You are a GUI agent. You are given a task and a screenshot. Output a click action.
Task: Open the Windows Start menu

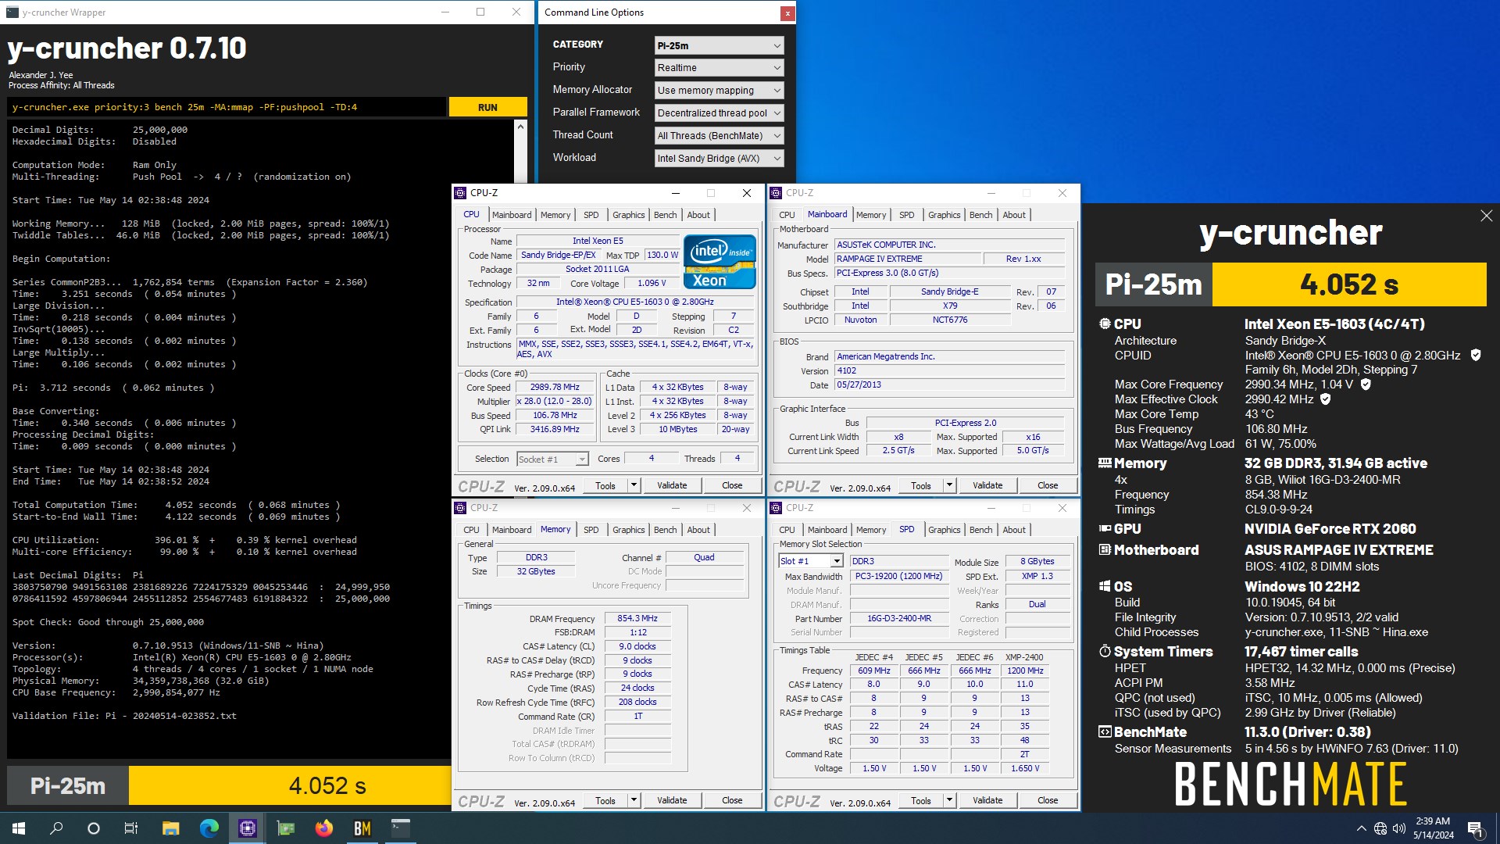[x=19, y=828]
